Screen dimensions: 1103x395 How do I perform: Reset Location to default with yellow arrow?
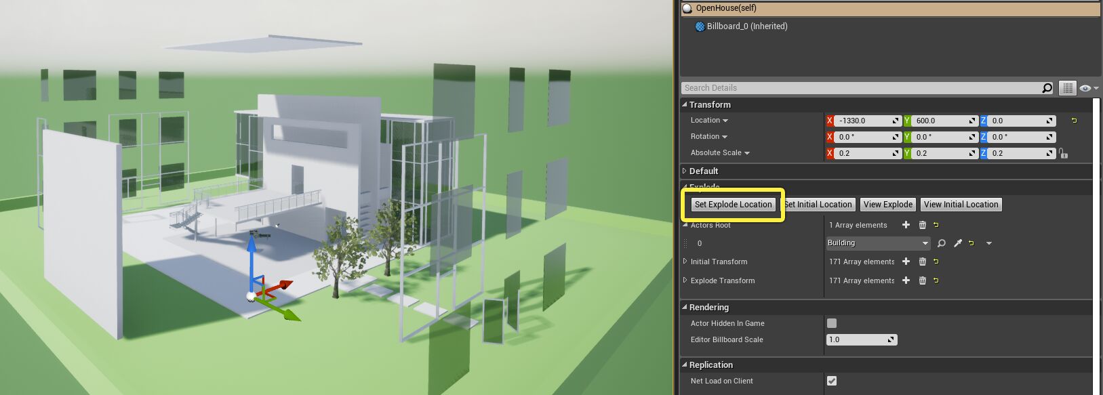point(1074,121)
